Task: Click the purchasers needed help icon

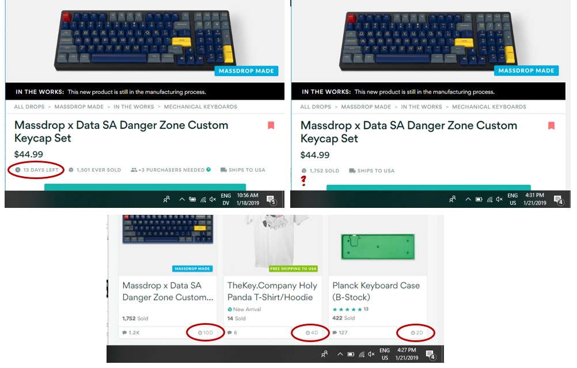Action: pos(208,170)
